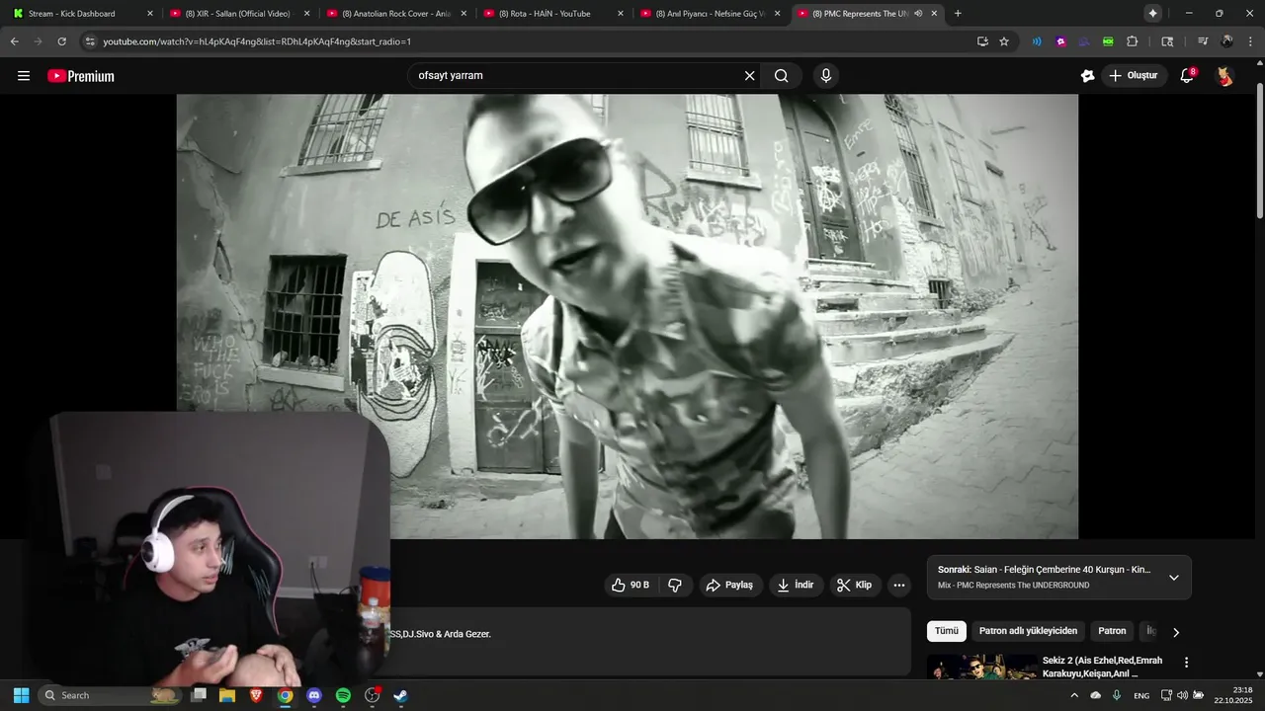Close the Rota - HAİN tab

[621, 14]
